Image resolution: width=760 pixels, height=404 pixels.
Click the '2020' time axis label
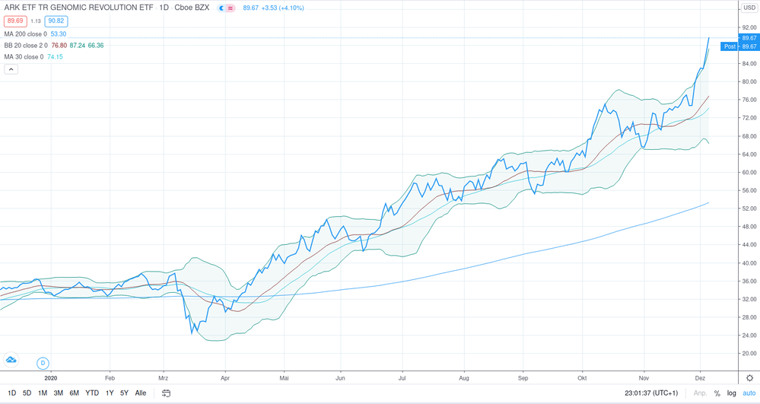50,378
